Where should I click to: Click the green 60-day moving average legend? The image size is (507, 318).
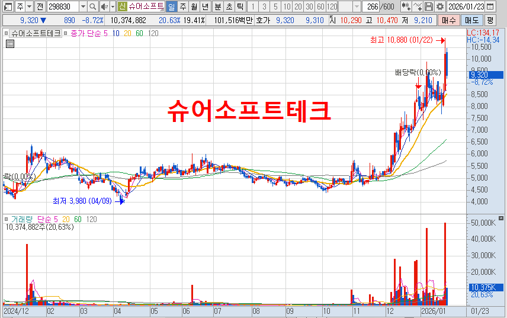coord(139,33)
